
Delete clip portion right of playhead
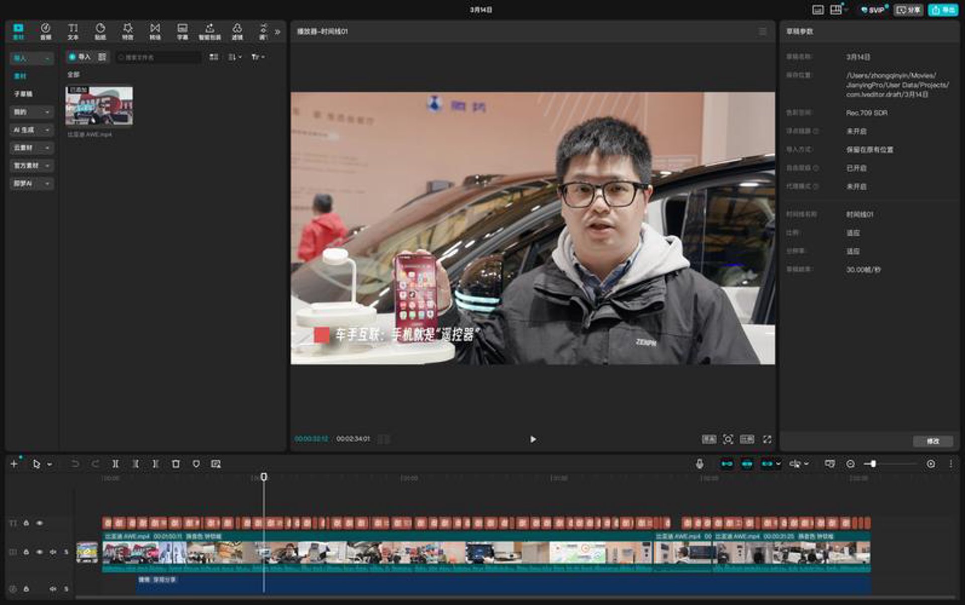point(155,464)
